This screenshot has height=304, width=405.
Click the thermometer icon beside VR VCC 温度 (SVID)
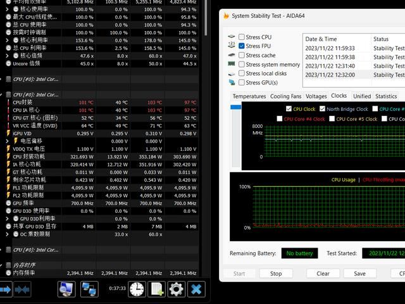8,125
